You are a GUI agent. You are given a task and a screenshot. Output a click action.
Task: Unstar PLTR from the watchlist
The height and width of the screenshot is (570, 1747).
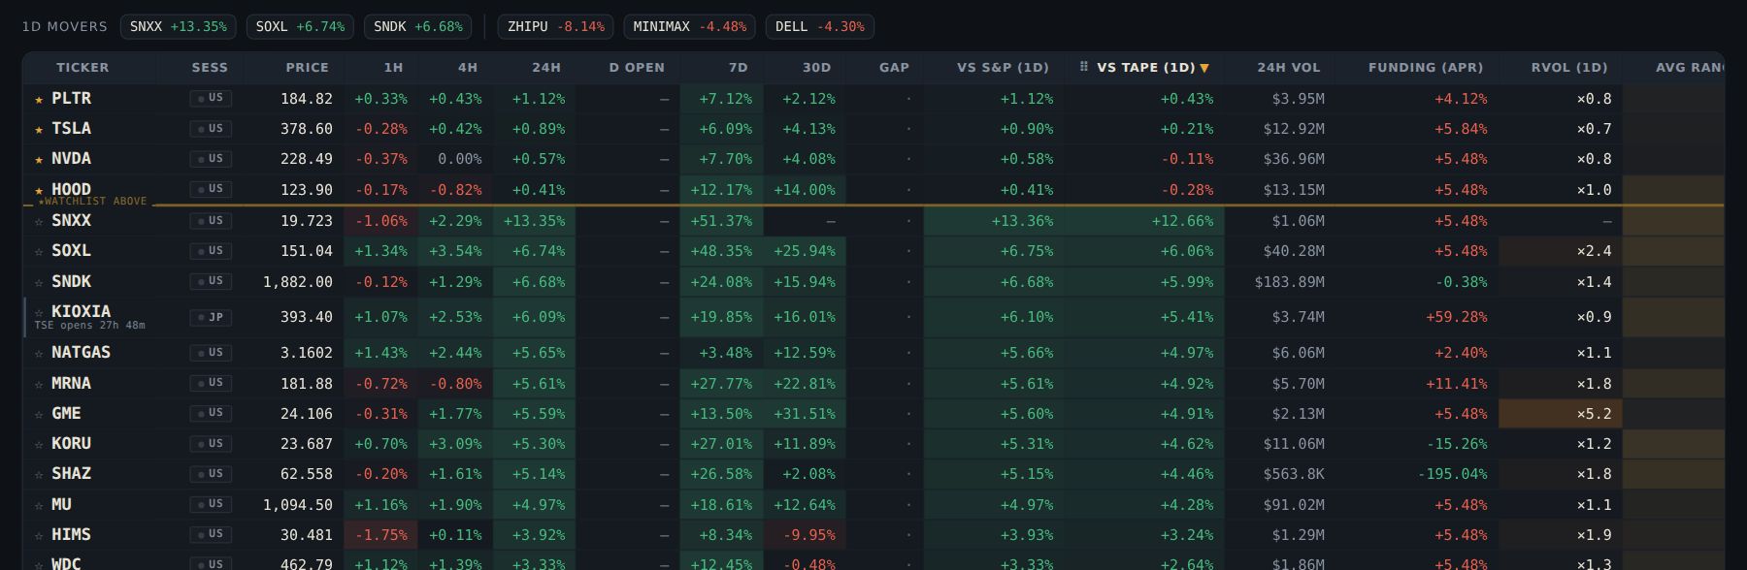[x=39, y=99]
